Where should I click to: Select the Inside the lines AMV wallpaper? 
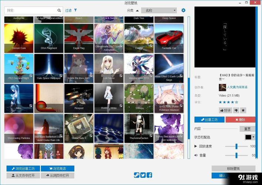[79, 68]
